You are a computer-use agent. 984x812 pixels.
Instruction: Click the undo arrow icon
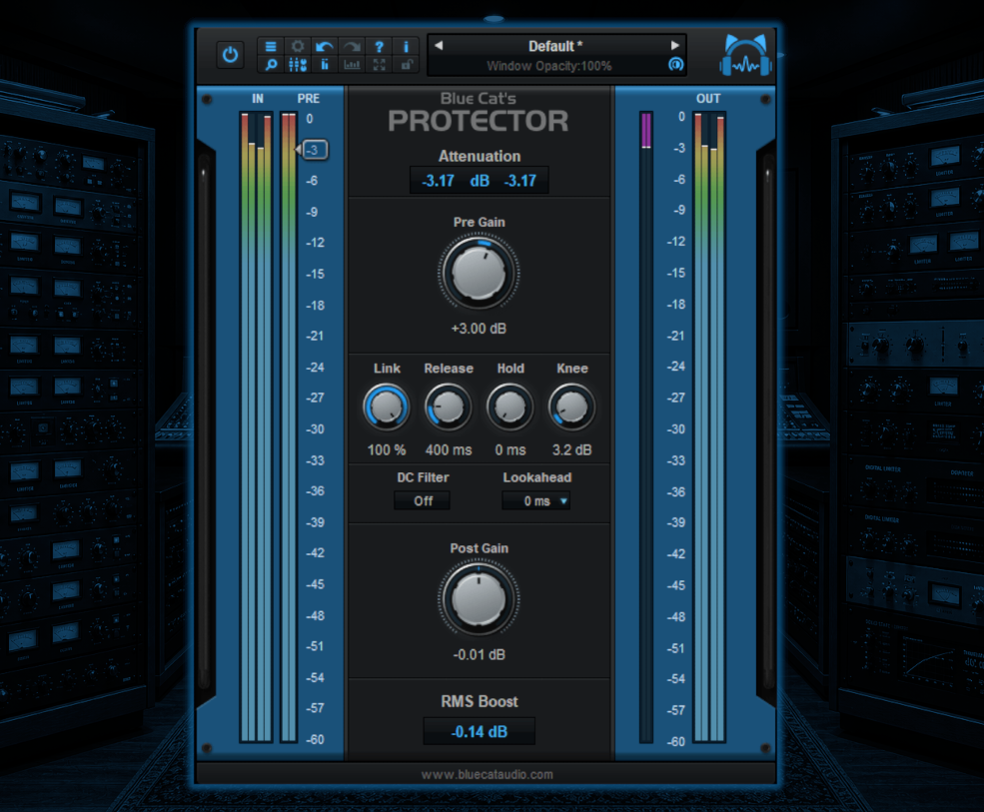(x=325, y=46)
